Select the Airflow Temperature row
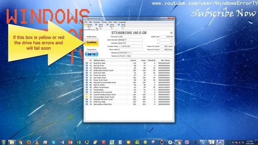The width and height of the screenshot is (258, 145). (128, 87)
